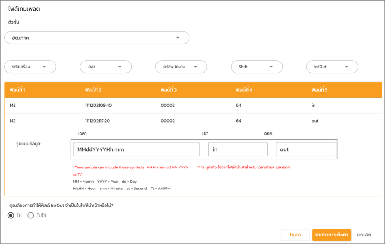385x244 pixels.
Task: Expand the รหัสเครื่อง field dropdown
Action: pyautogui.click(x=30, y=67)
